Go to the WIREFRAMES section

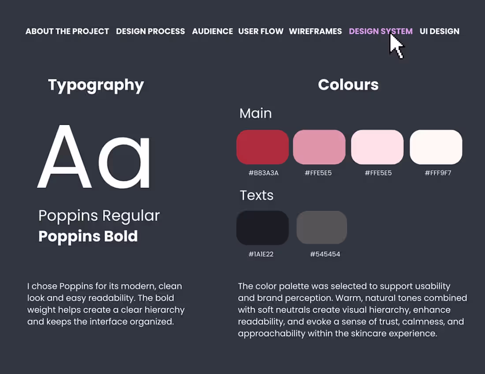315,31
